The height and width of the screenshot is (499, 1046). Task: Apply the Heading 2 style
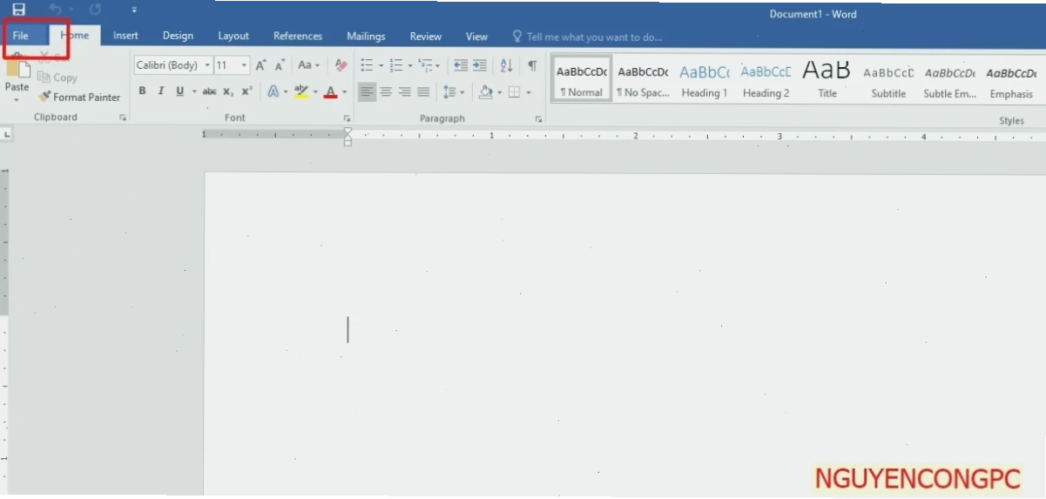click(766, 80)
